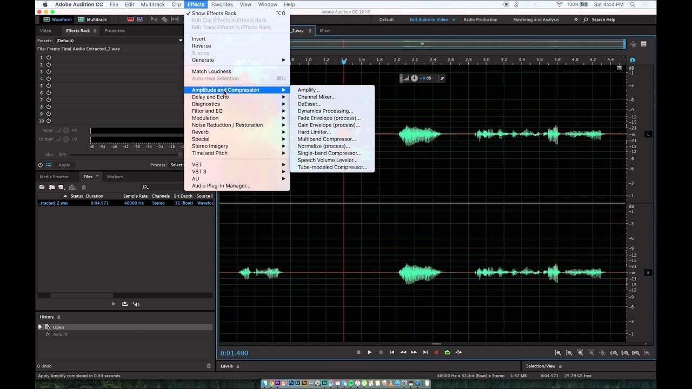Click the Play button in transport

(369, 352)
